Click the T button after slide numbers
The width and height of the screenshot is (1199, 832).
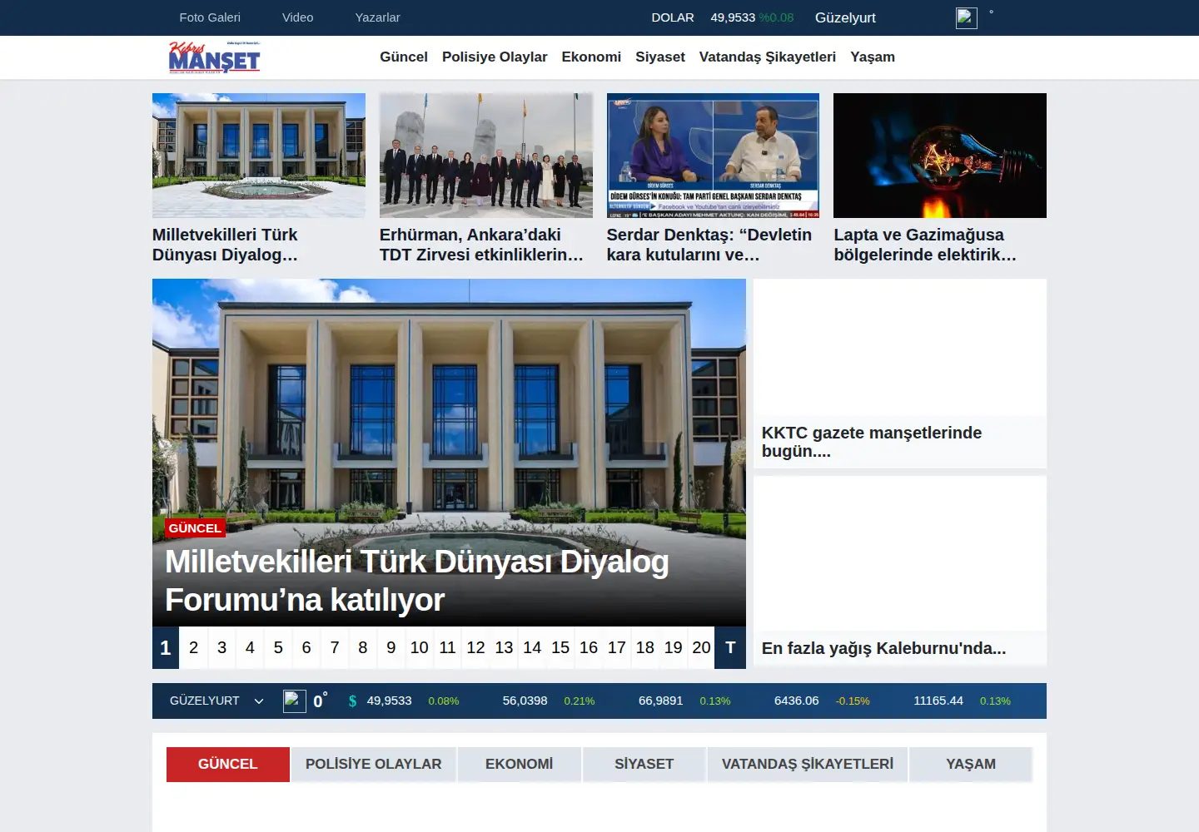coord(730,647)
